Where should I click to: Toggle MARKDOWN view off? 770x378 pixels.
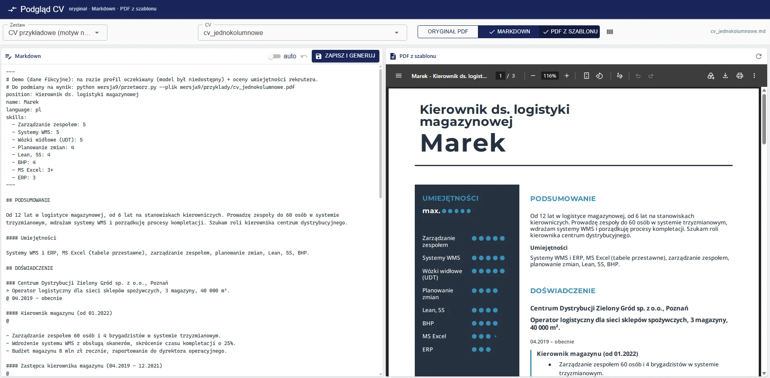[x=509, y=32]
